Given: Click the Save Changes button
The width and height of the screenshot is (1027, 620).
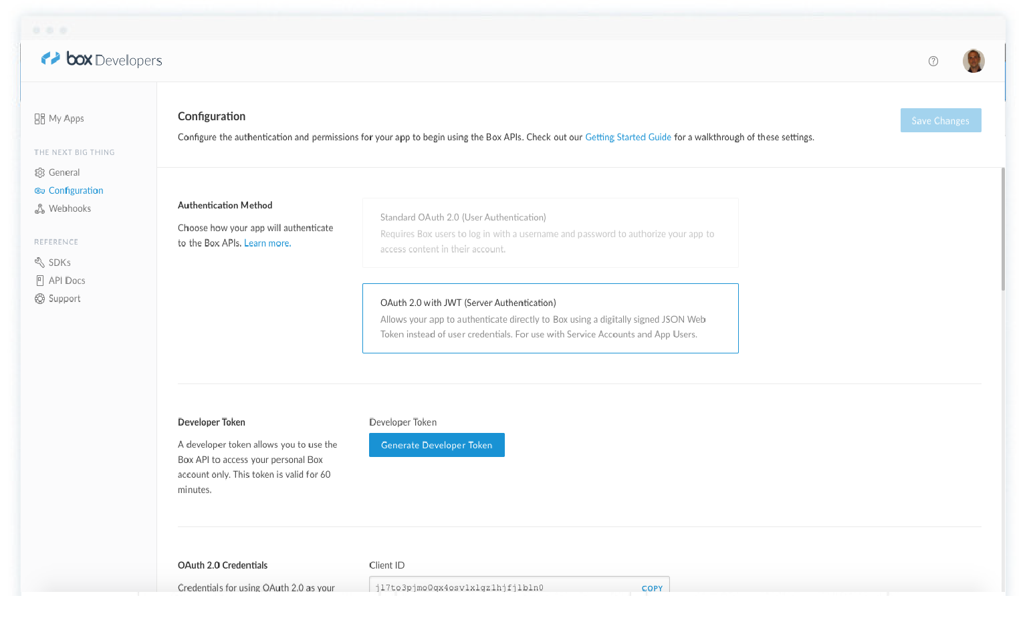Looking at the screenshot, I should 941,120.
